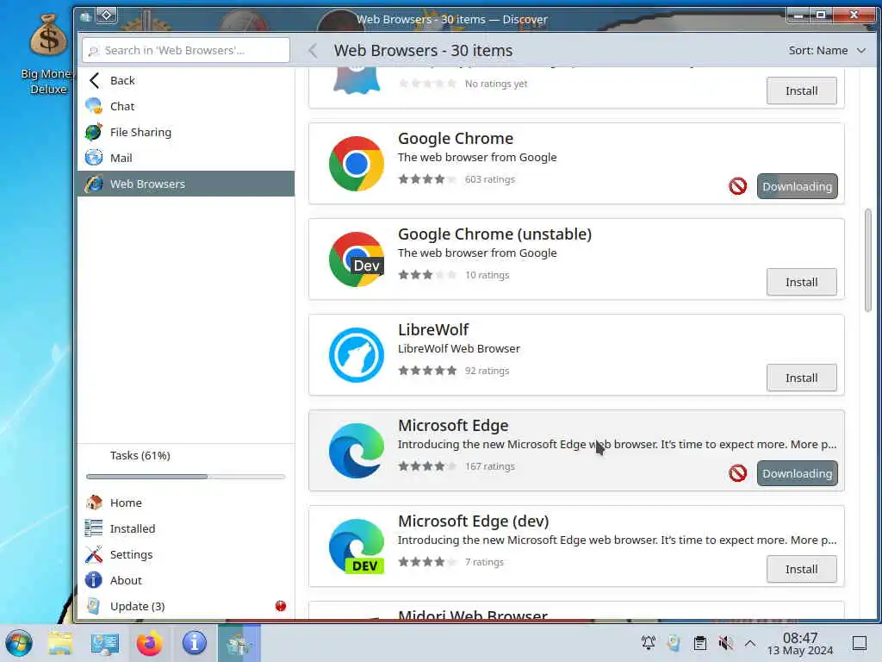Click the vertical scrollbar of the app list

[x=868, y=260]
